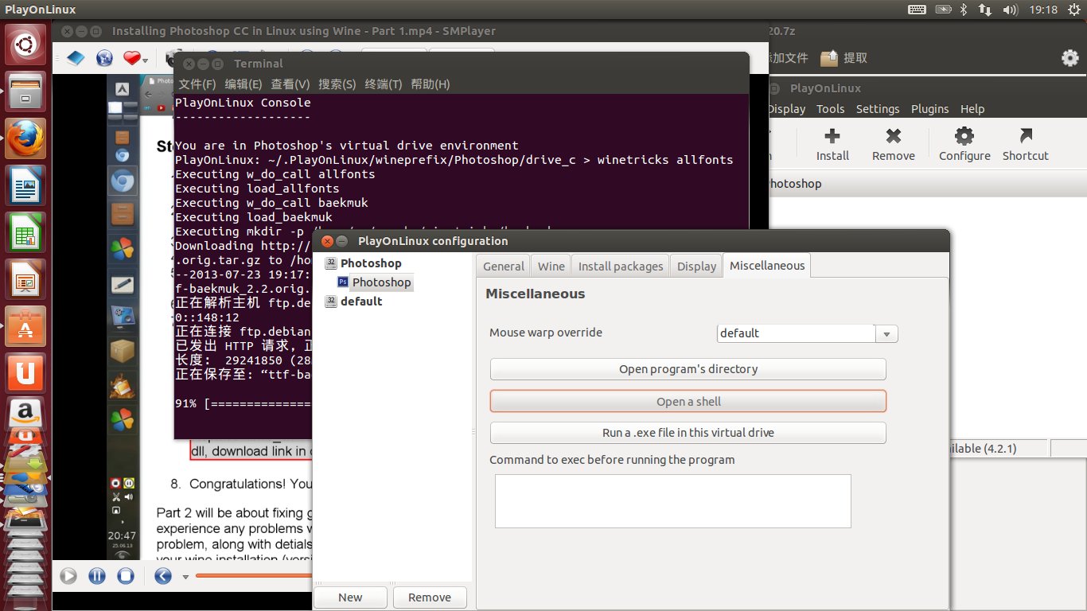Click the Shortcut arrow icon in PlayOnLinux
The image size is (1087, 611).
click(x=1026, y=136)
